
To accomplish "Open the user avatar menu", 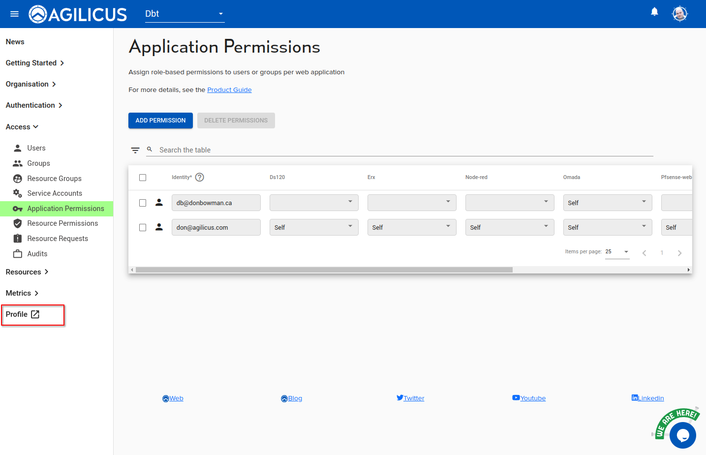I will tap(679, 14).
